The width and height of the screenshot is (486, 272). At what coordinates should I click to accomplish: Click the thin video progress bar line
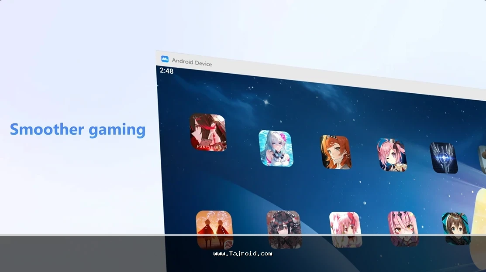coord(243,235)
